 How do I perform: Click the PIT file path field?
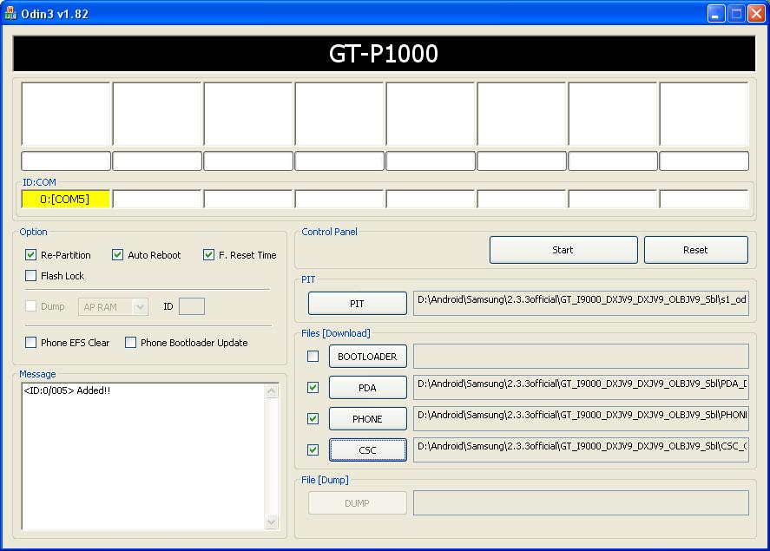click(581, 303)
